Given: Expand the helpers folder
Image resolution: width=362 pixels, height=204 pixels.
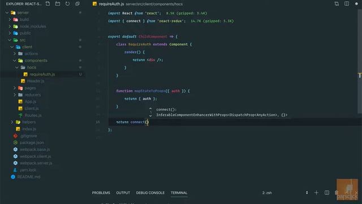Looking at the screenshot, I should [x=12, y=122].
